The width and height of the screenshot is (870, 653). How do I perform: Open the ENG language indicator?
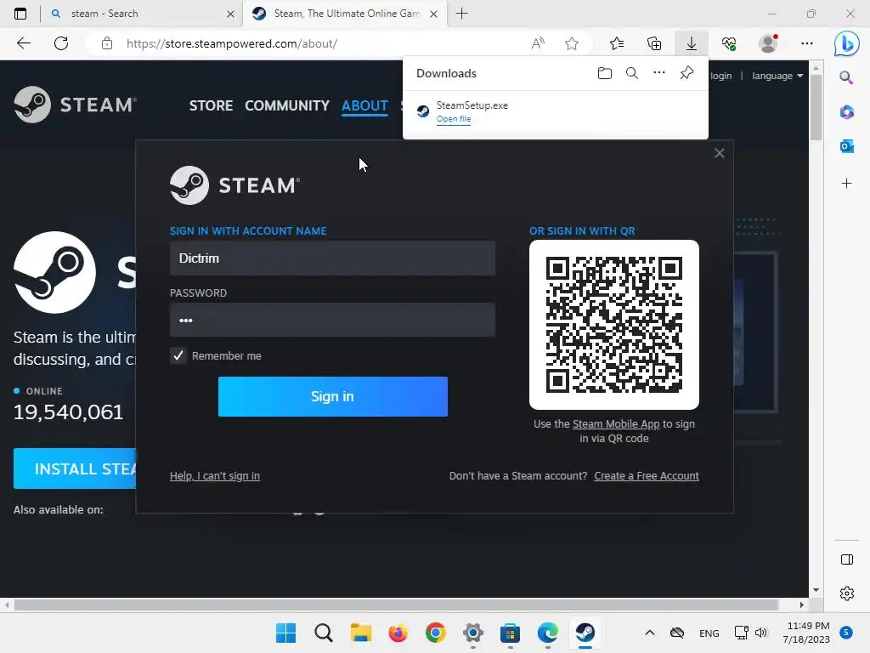(709, 633)
